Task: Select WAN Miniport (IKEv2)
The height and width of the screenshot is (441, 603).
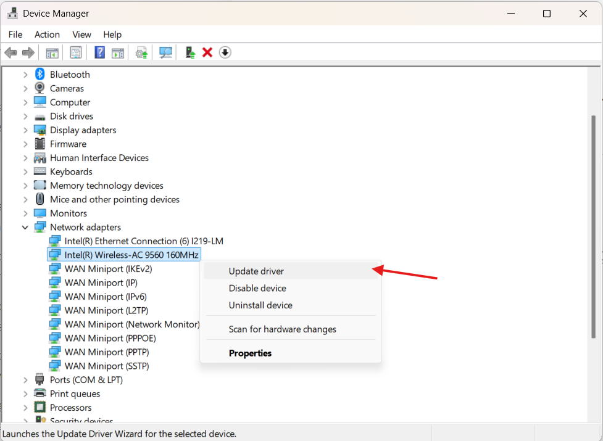Action: (108, 268)
